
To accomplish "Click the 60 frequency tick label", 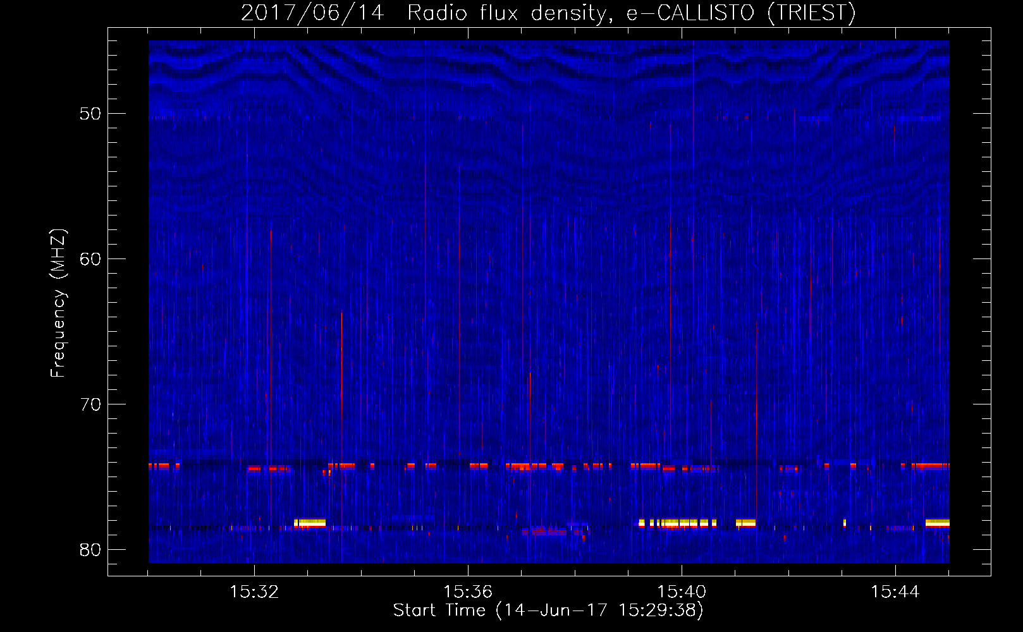I will [x=90, y=259].
